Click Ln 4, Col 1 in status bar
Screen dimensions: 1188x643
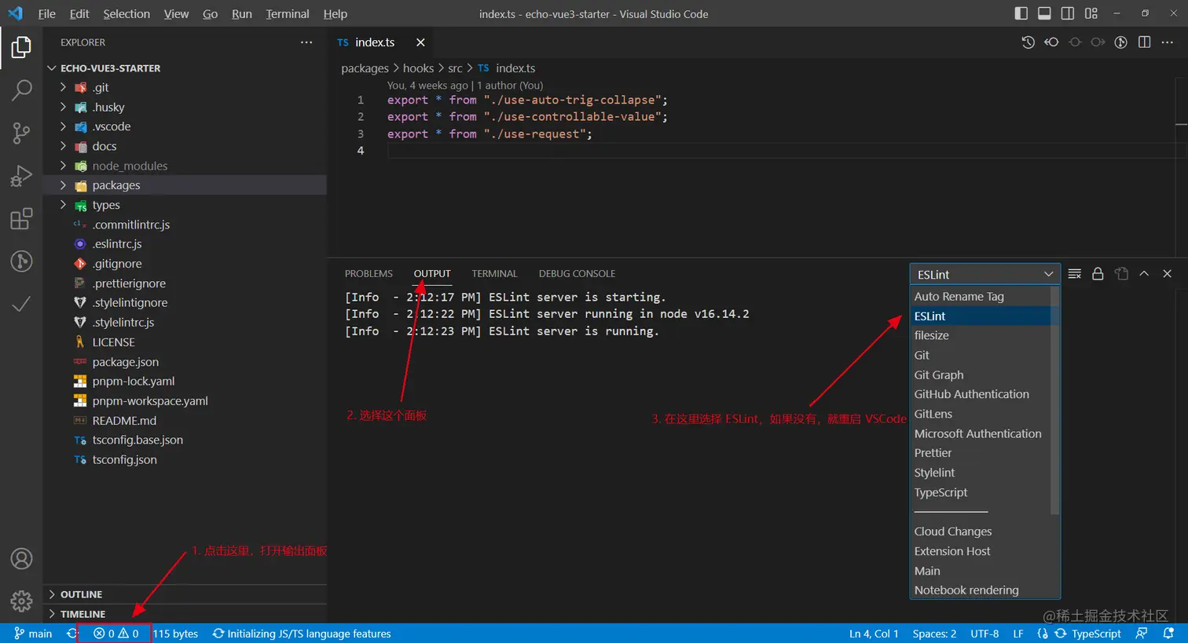[874, 634]
